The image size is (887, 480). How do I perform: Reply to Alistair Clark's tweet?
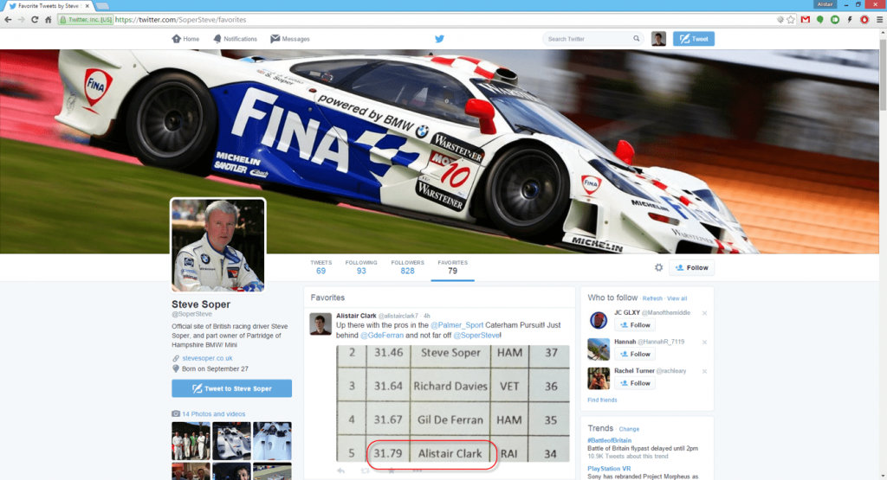pos(340,470)
